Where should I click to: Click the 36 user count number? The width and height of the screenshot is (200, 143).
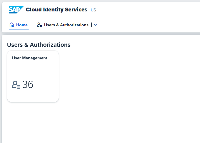(28, 85)
